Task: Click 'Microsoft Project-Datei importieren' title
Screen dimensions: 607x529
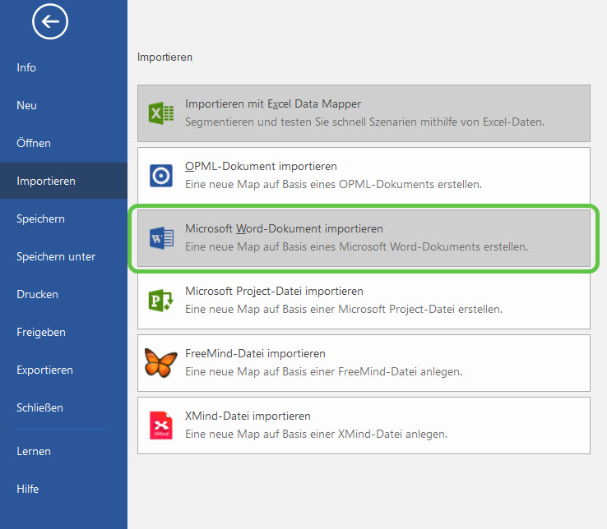Action: (x=274, y=291)
